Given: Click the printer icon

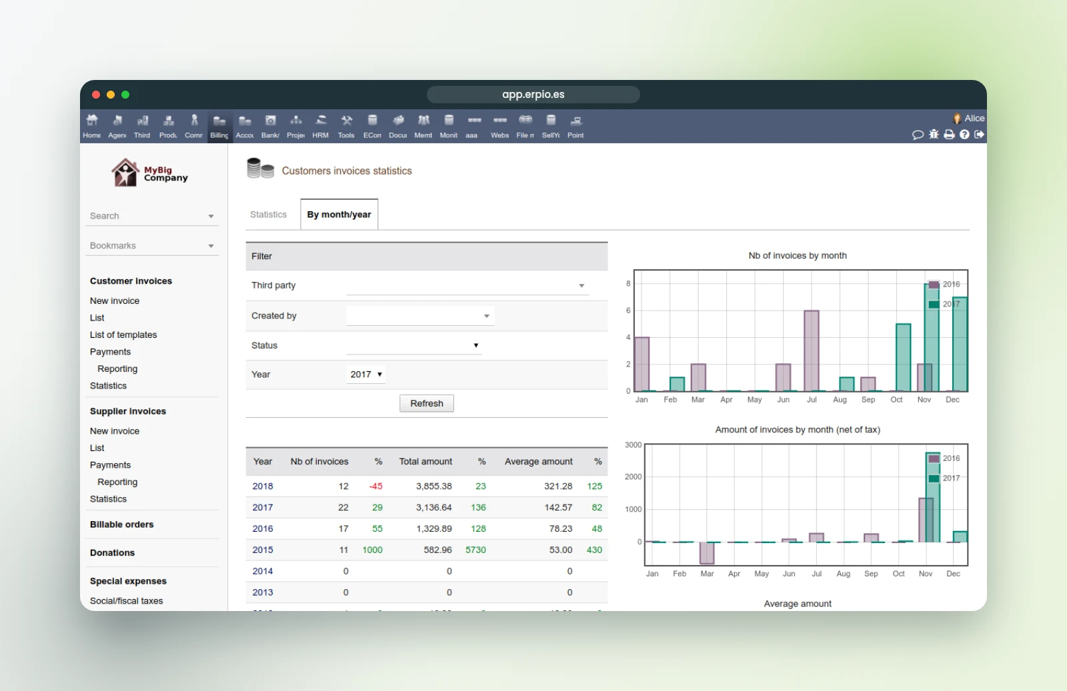Looking at the screenshot, I should 949,135.
